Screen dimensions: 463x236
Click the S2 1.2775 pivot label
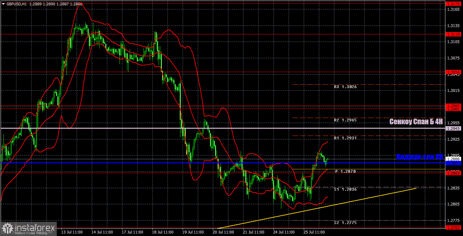click(345, 223)
